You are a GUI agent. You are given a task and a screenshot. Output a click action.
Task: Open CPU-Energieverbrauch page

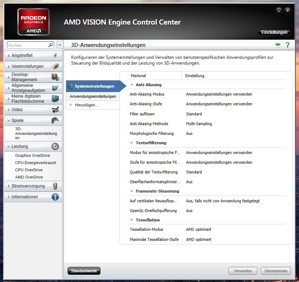coord(36,163)
